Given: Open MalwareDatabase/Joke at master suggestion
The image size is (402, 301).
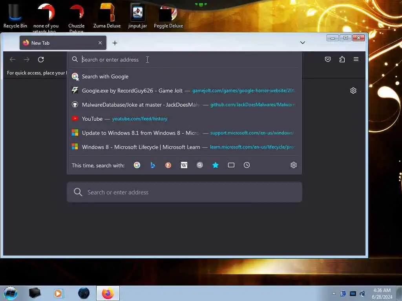Looking at the screenshot, I should (x=185, y=104).
